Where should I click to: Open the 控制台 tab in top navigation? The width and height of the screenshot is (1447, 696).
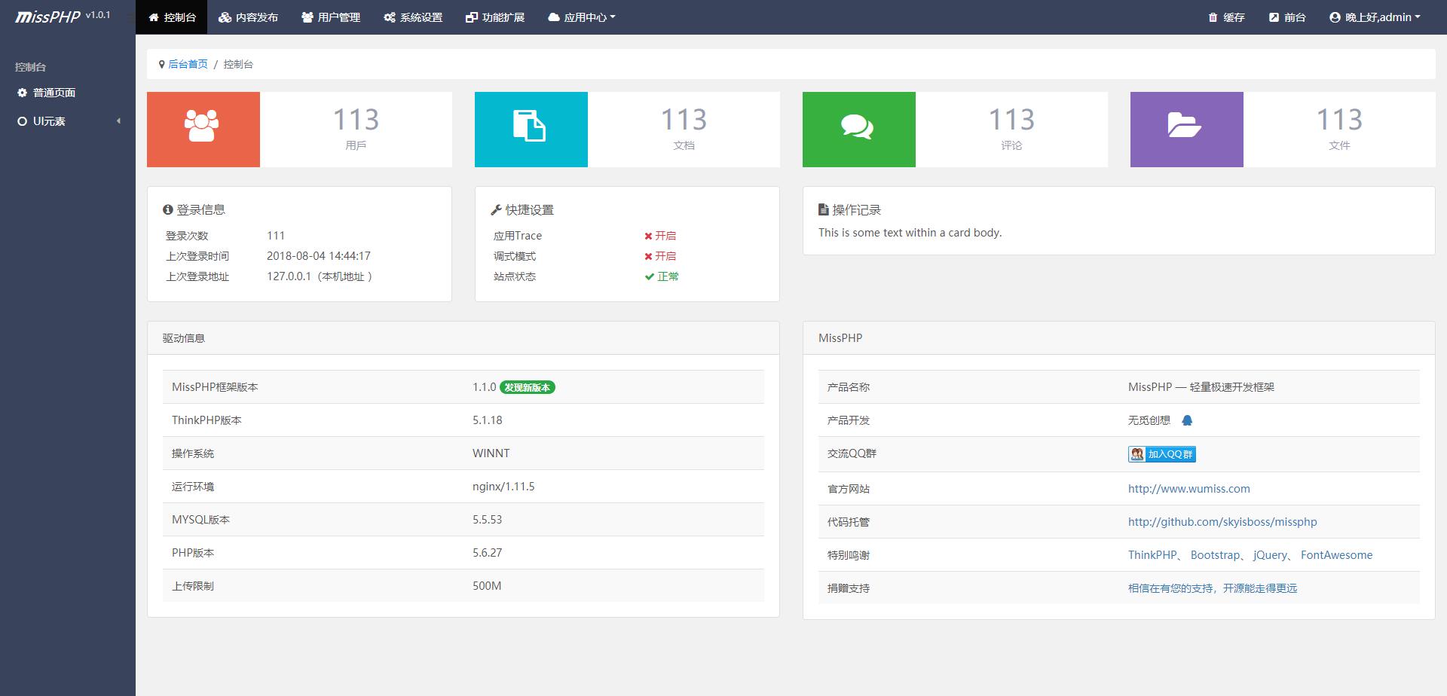tap(172, 17)
